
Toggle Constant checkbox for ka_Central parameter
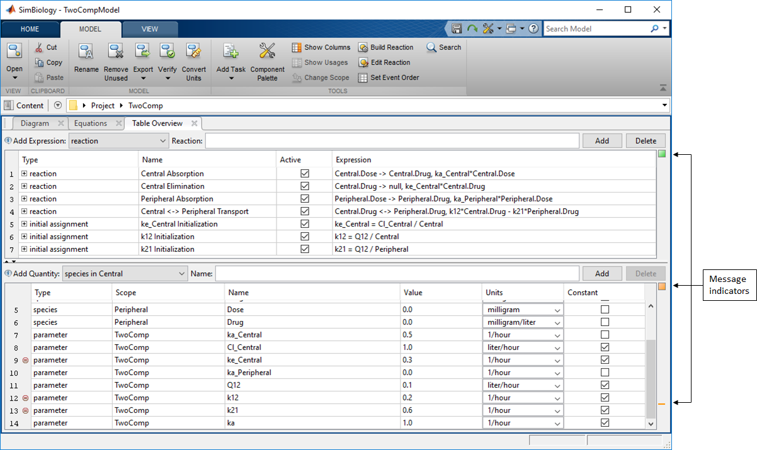click(605, 335)
